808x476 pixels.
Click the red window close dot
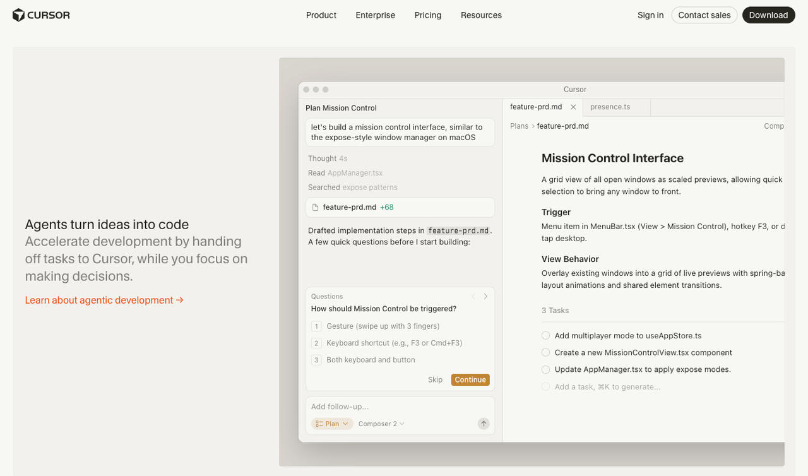[x=306, y=90]
